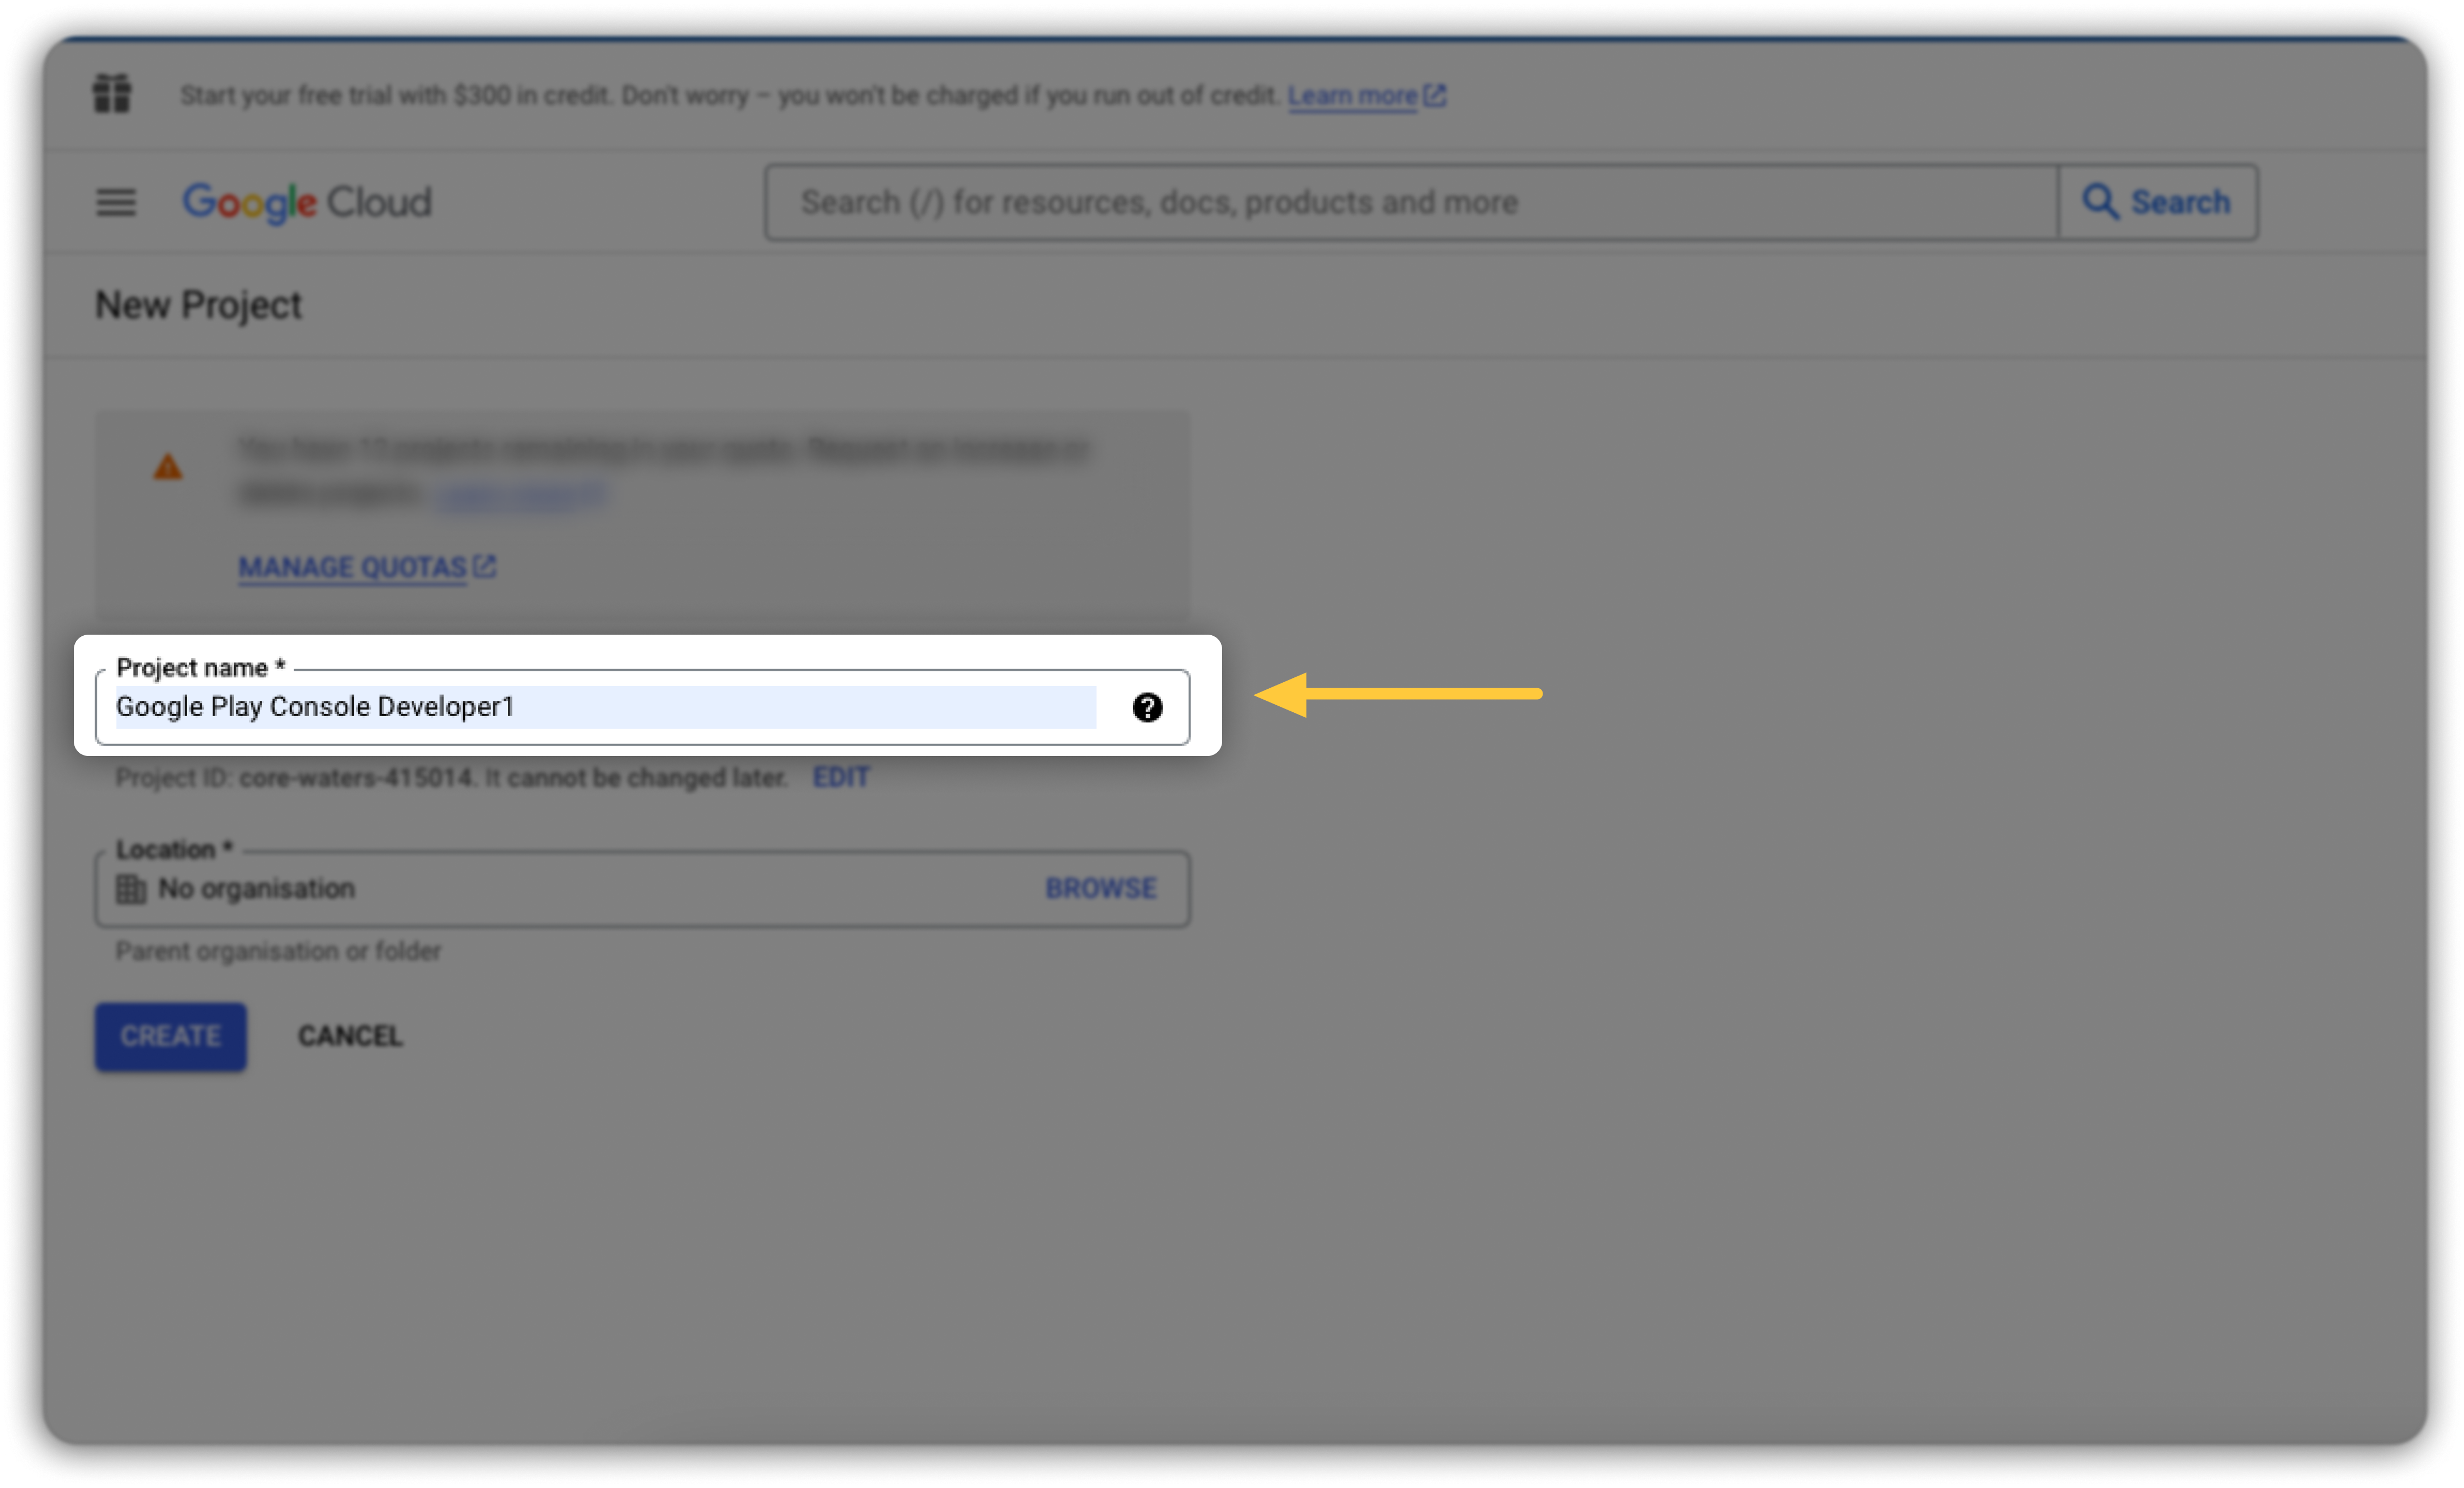
Task: Click the orange warning triangle icon
Action: coord(168,467)
